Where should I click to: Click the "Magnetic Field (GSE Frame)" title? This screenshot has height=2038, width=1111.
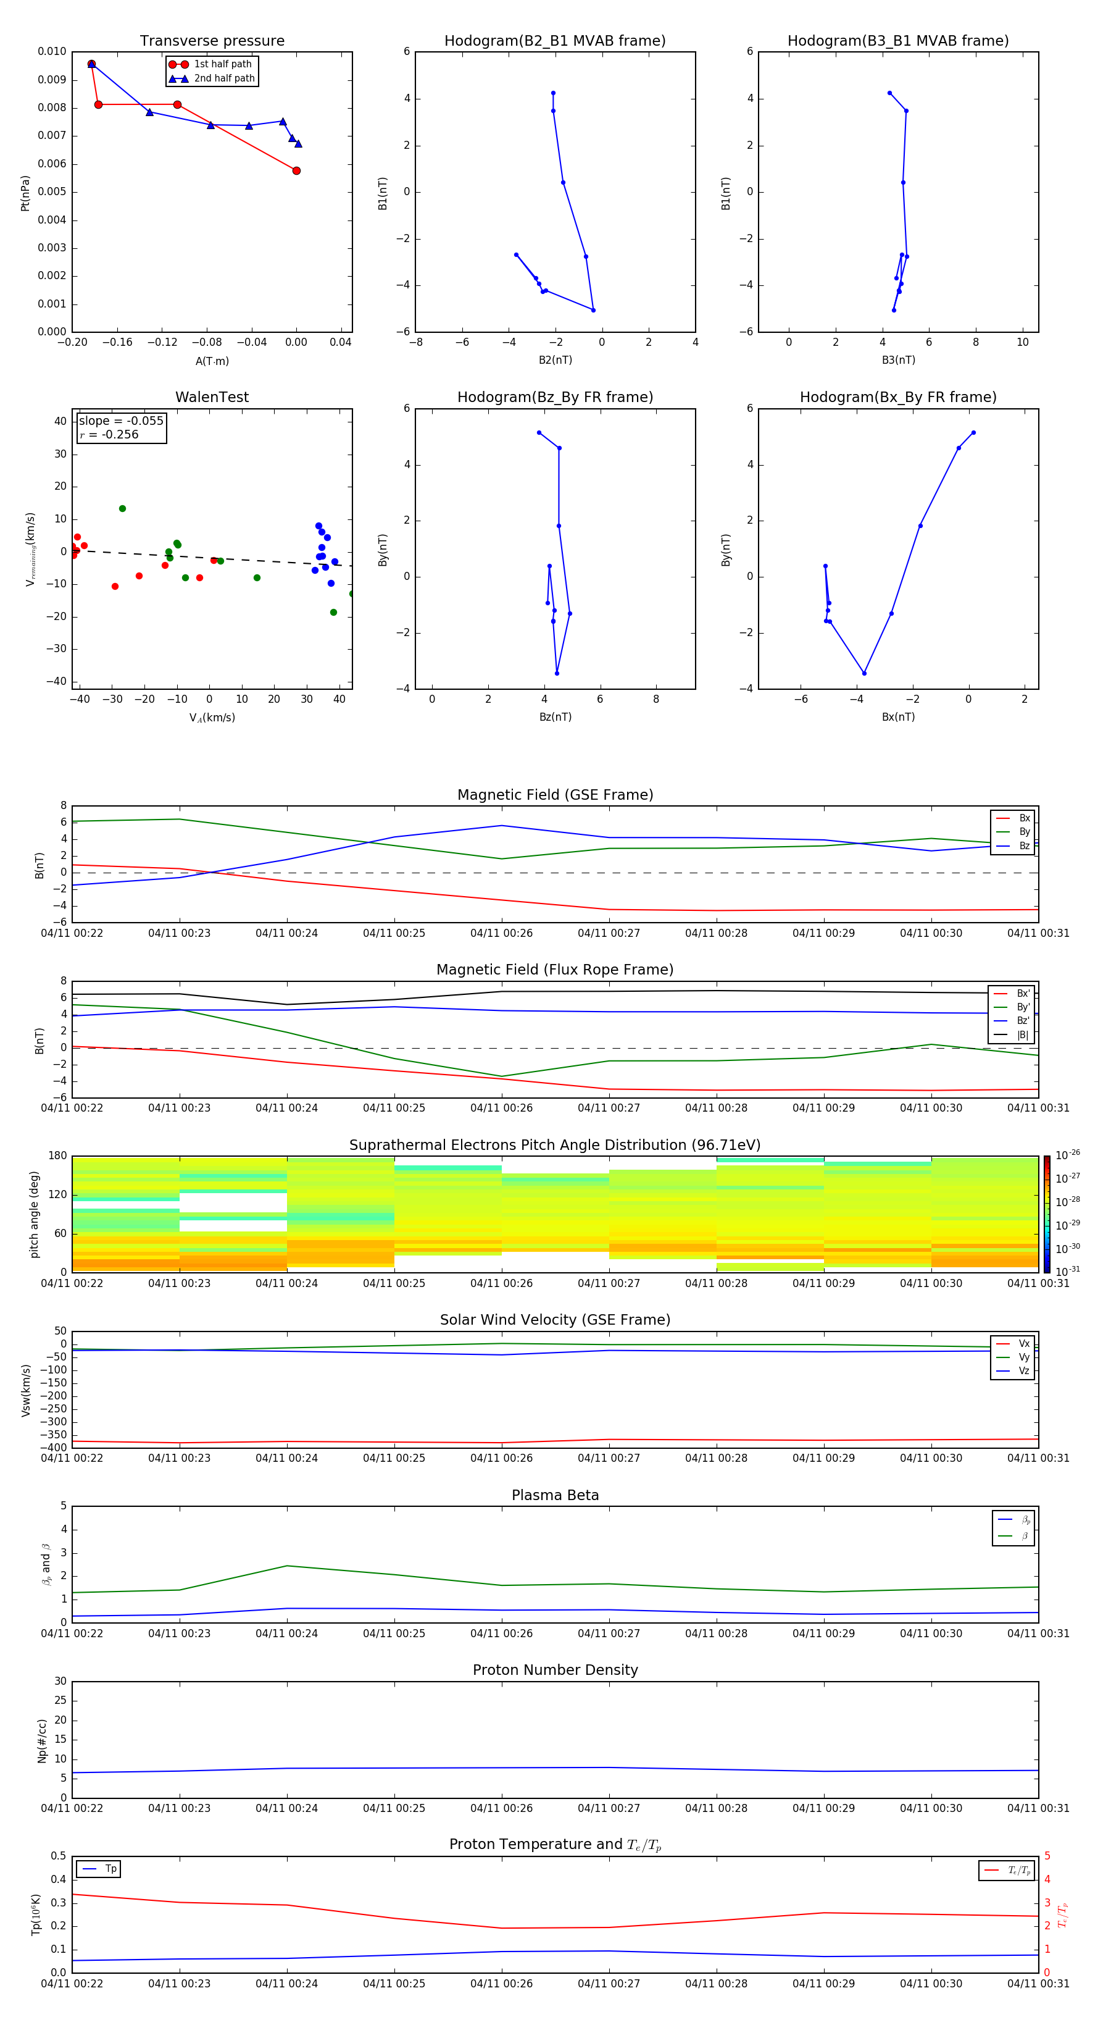(555, 795)
